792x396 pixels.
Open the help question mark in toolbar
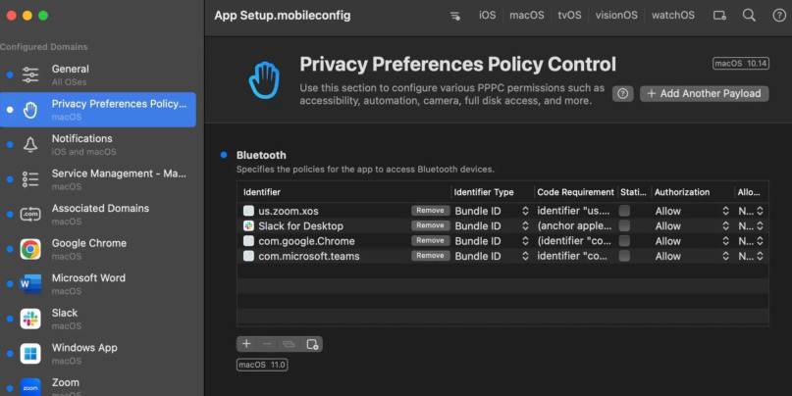779,16
